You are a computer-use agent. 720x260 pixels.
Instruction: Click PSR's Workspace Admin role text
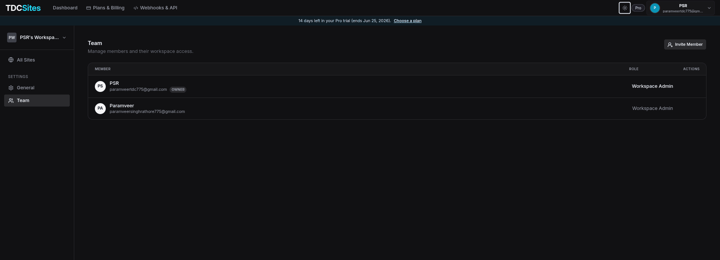pyautogui.click(x=652, y=86)
